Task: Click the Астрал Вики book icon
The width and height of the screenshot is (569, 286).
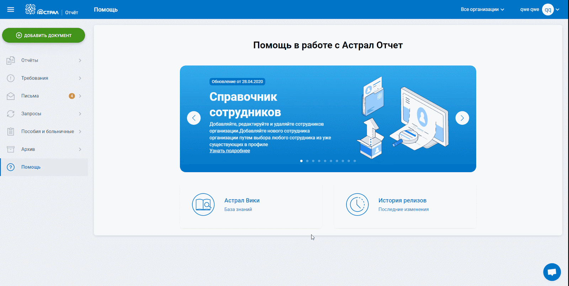Action: pyautogui.click(x=203, y=205)
